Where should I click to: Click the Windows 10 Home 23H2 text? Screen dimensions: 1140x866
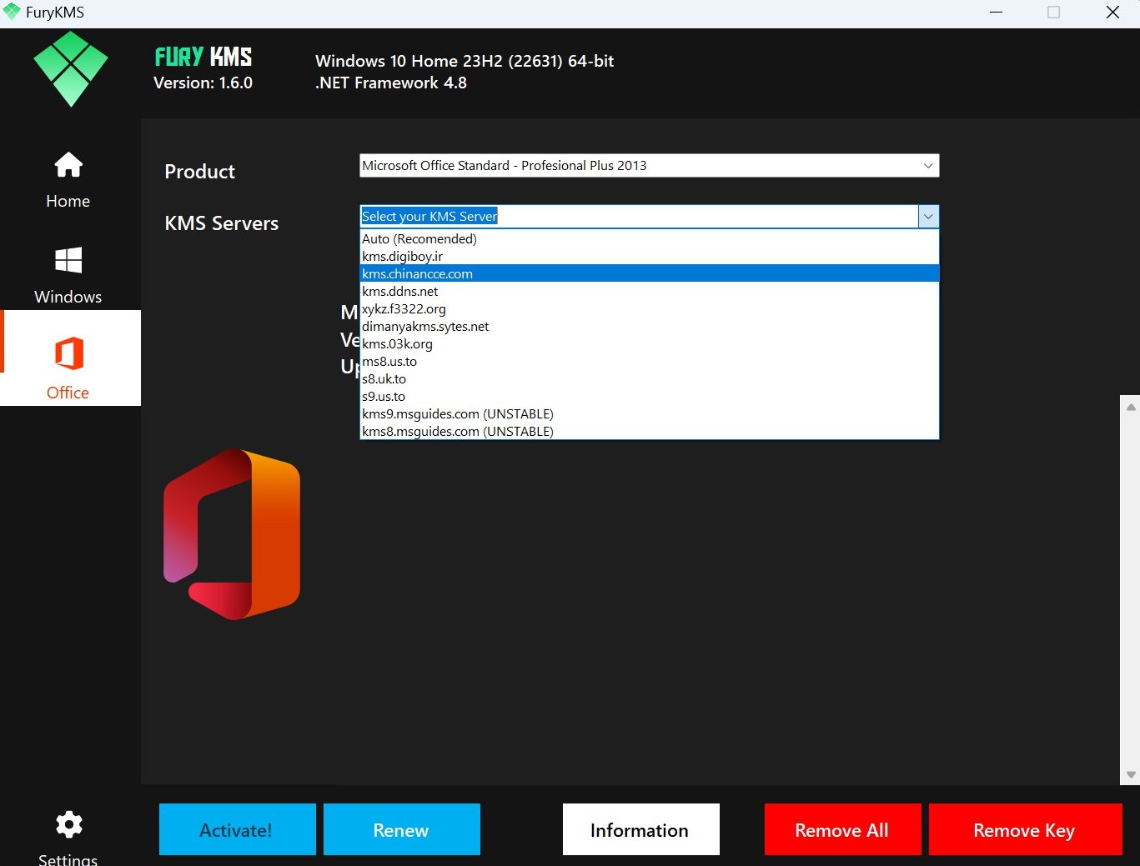pyautogui.click(x=465, y=61)
